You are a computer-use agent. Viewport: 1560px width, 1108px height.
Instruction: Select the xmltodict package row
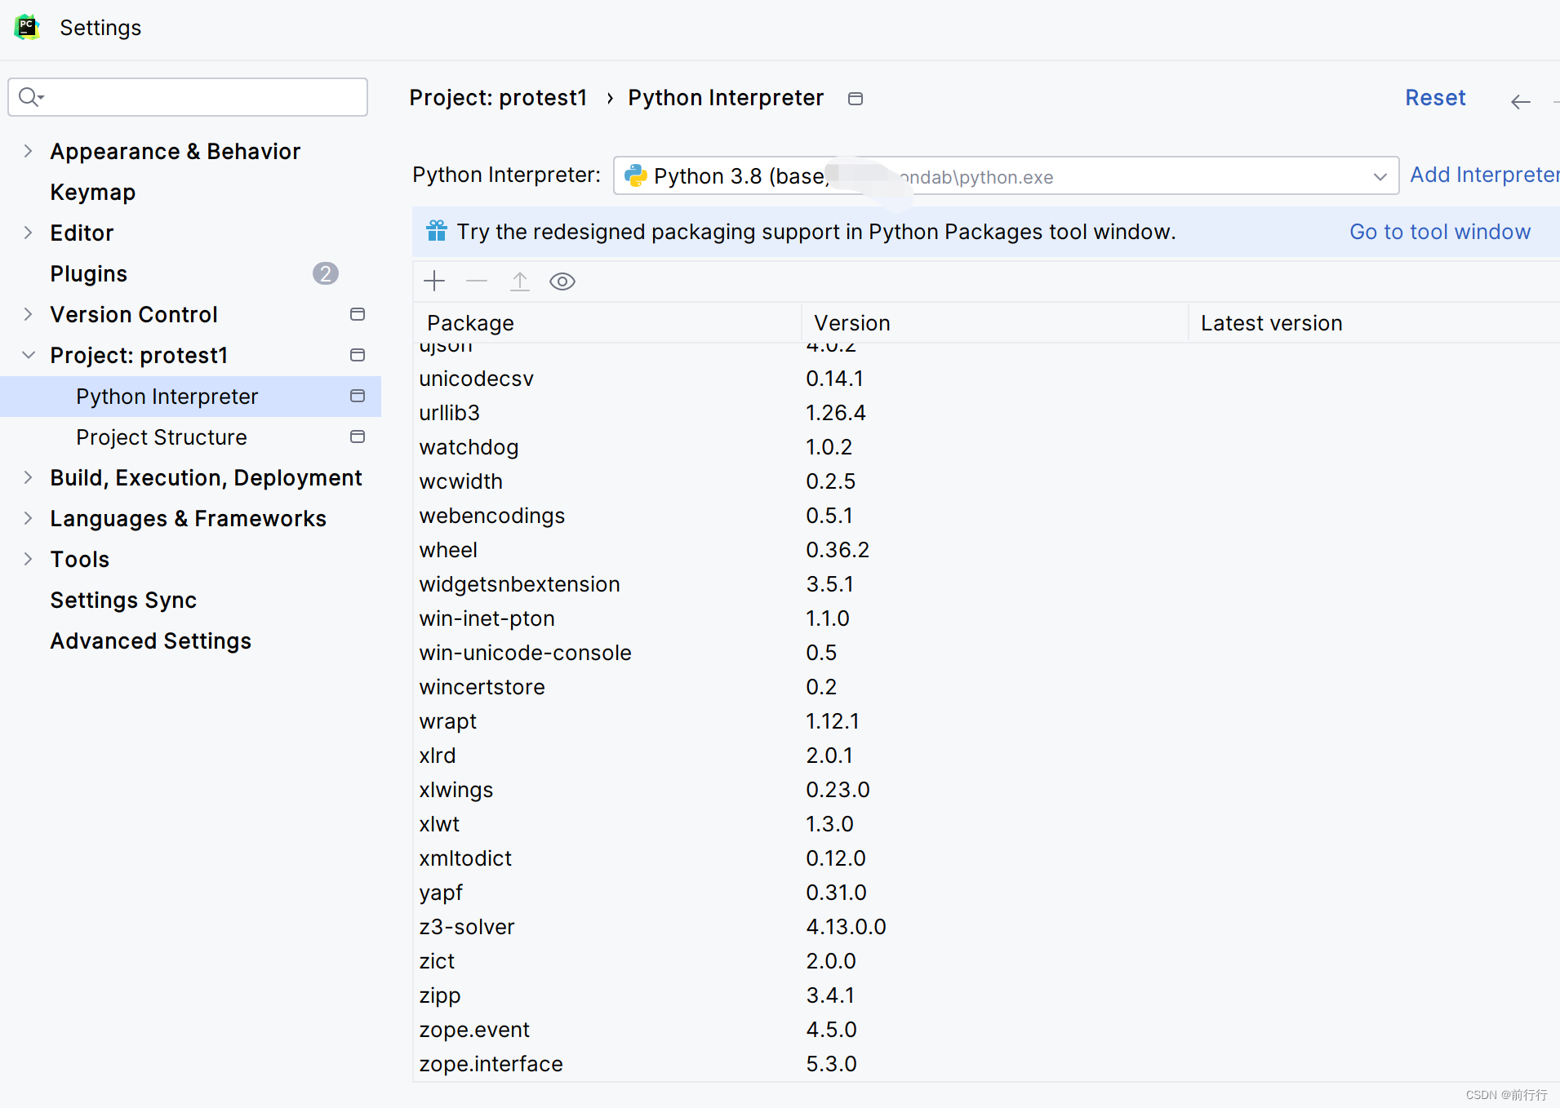986,858
